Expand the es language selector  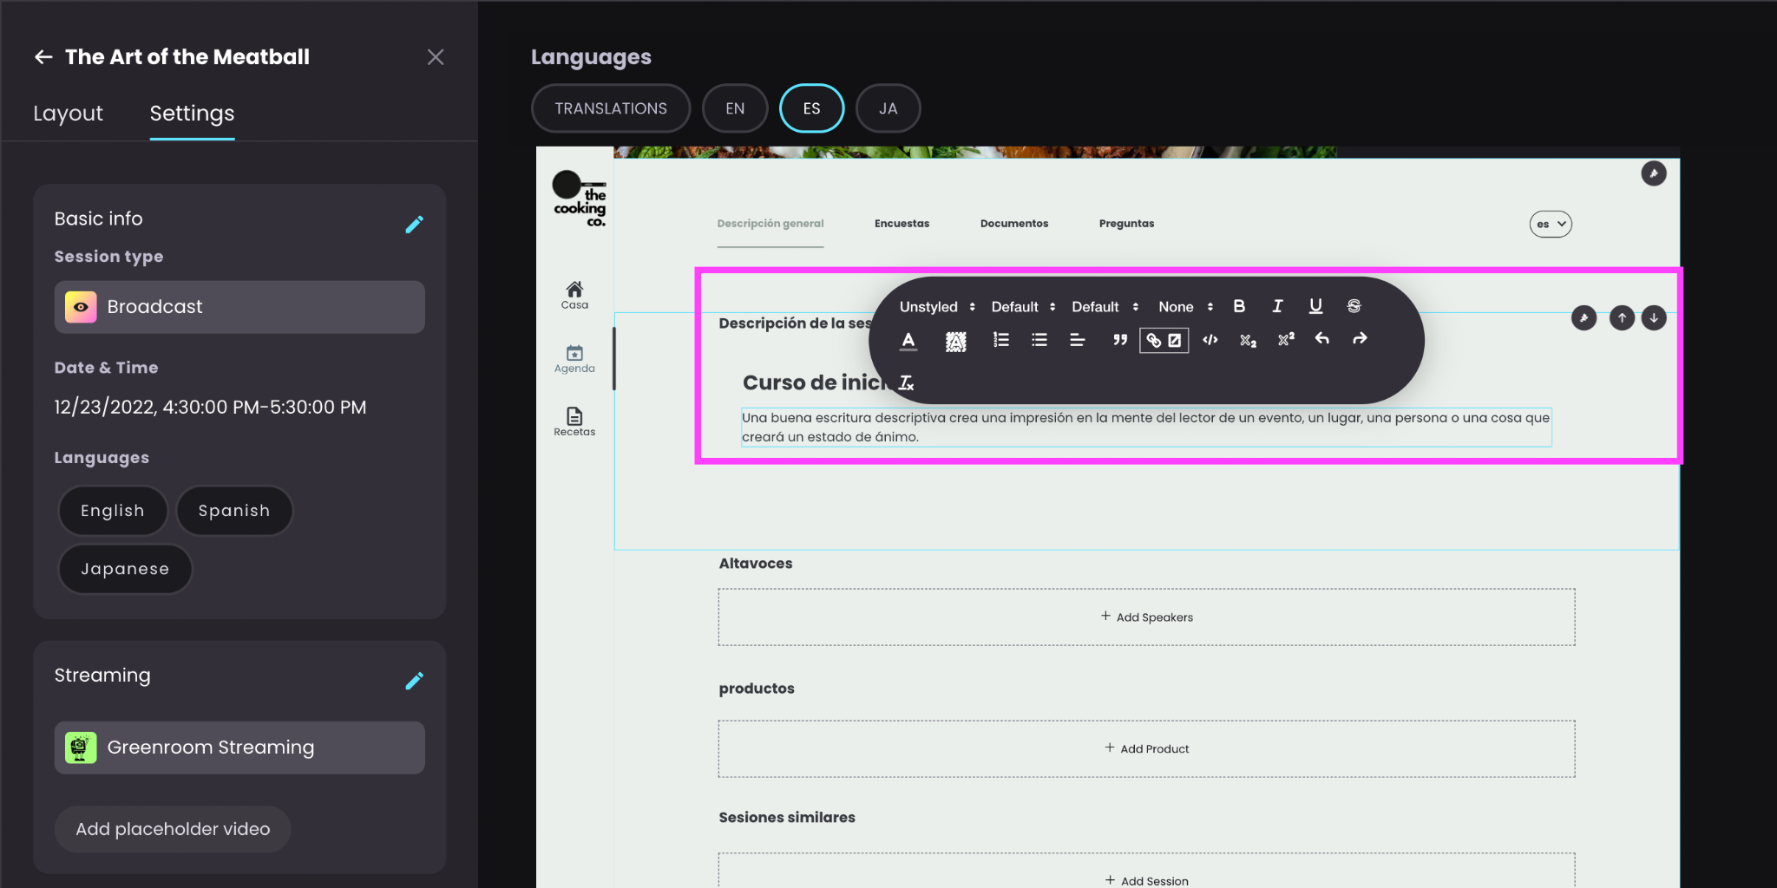[1551, 224]
